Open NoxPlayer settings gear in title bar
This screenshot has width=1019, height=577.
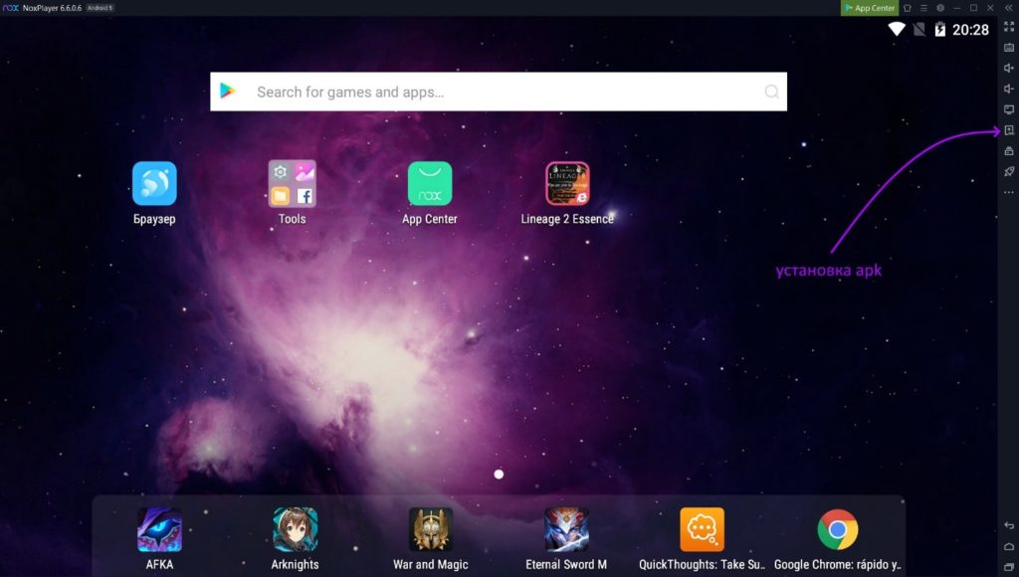pyautogui.click(x=940, y=8)
